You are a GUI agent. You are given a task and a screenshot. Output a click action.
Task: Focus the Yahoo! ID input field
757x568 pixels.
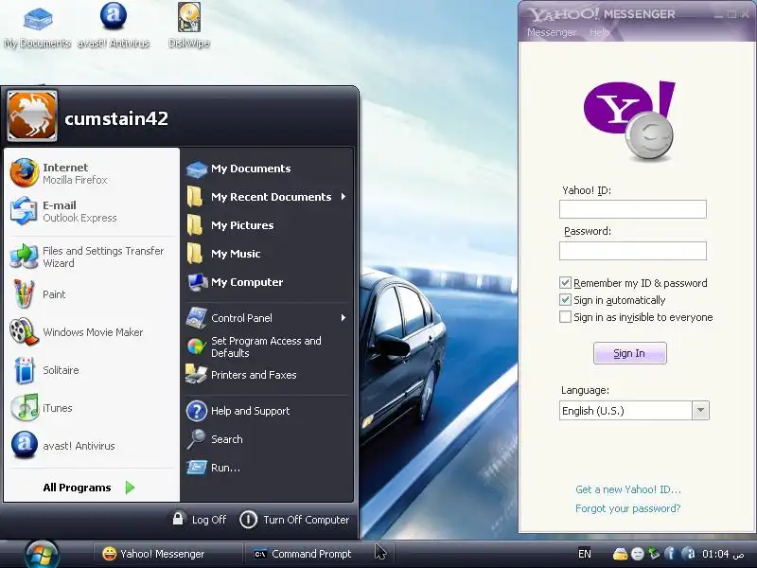pyautogui.click(x=632, y=209)
